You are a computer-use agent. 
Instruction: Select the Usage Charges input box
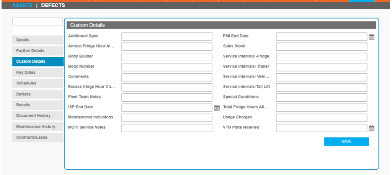tap(321, 118)
